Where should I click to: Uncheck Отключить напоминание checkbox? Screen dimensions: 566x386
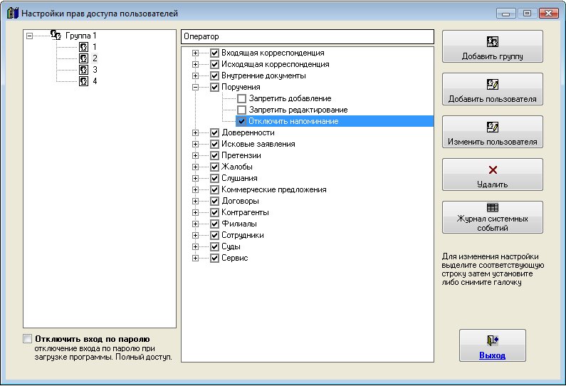click(242, 121)
